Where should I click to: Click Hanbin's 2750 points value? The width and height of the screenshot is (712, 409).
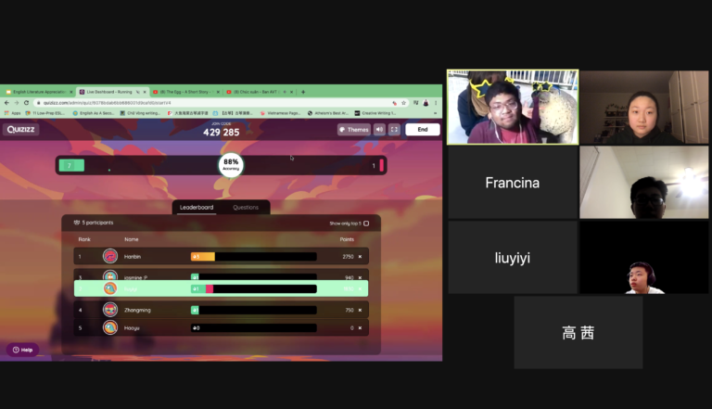348,257
